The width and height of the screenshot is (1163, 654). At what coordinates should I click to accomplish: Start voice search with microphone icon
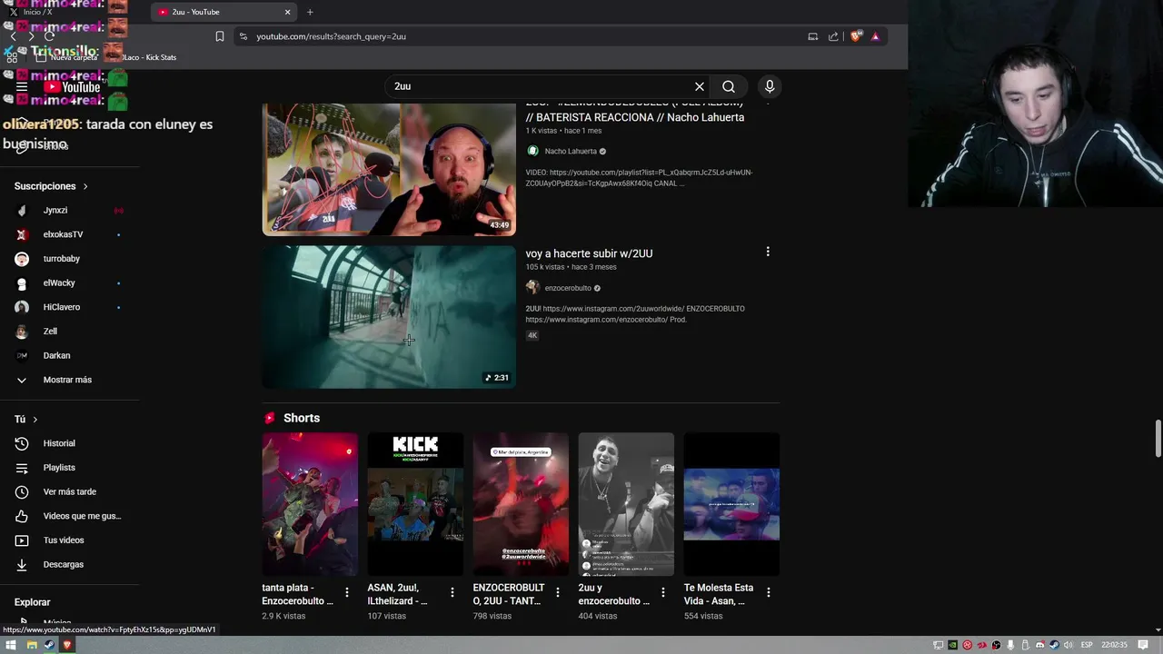click(770, 86)
